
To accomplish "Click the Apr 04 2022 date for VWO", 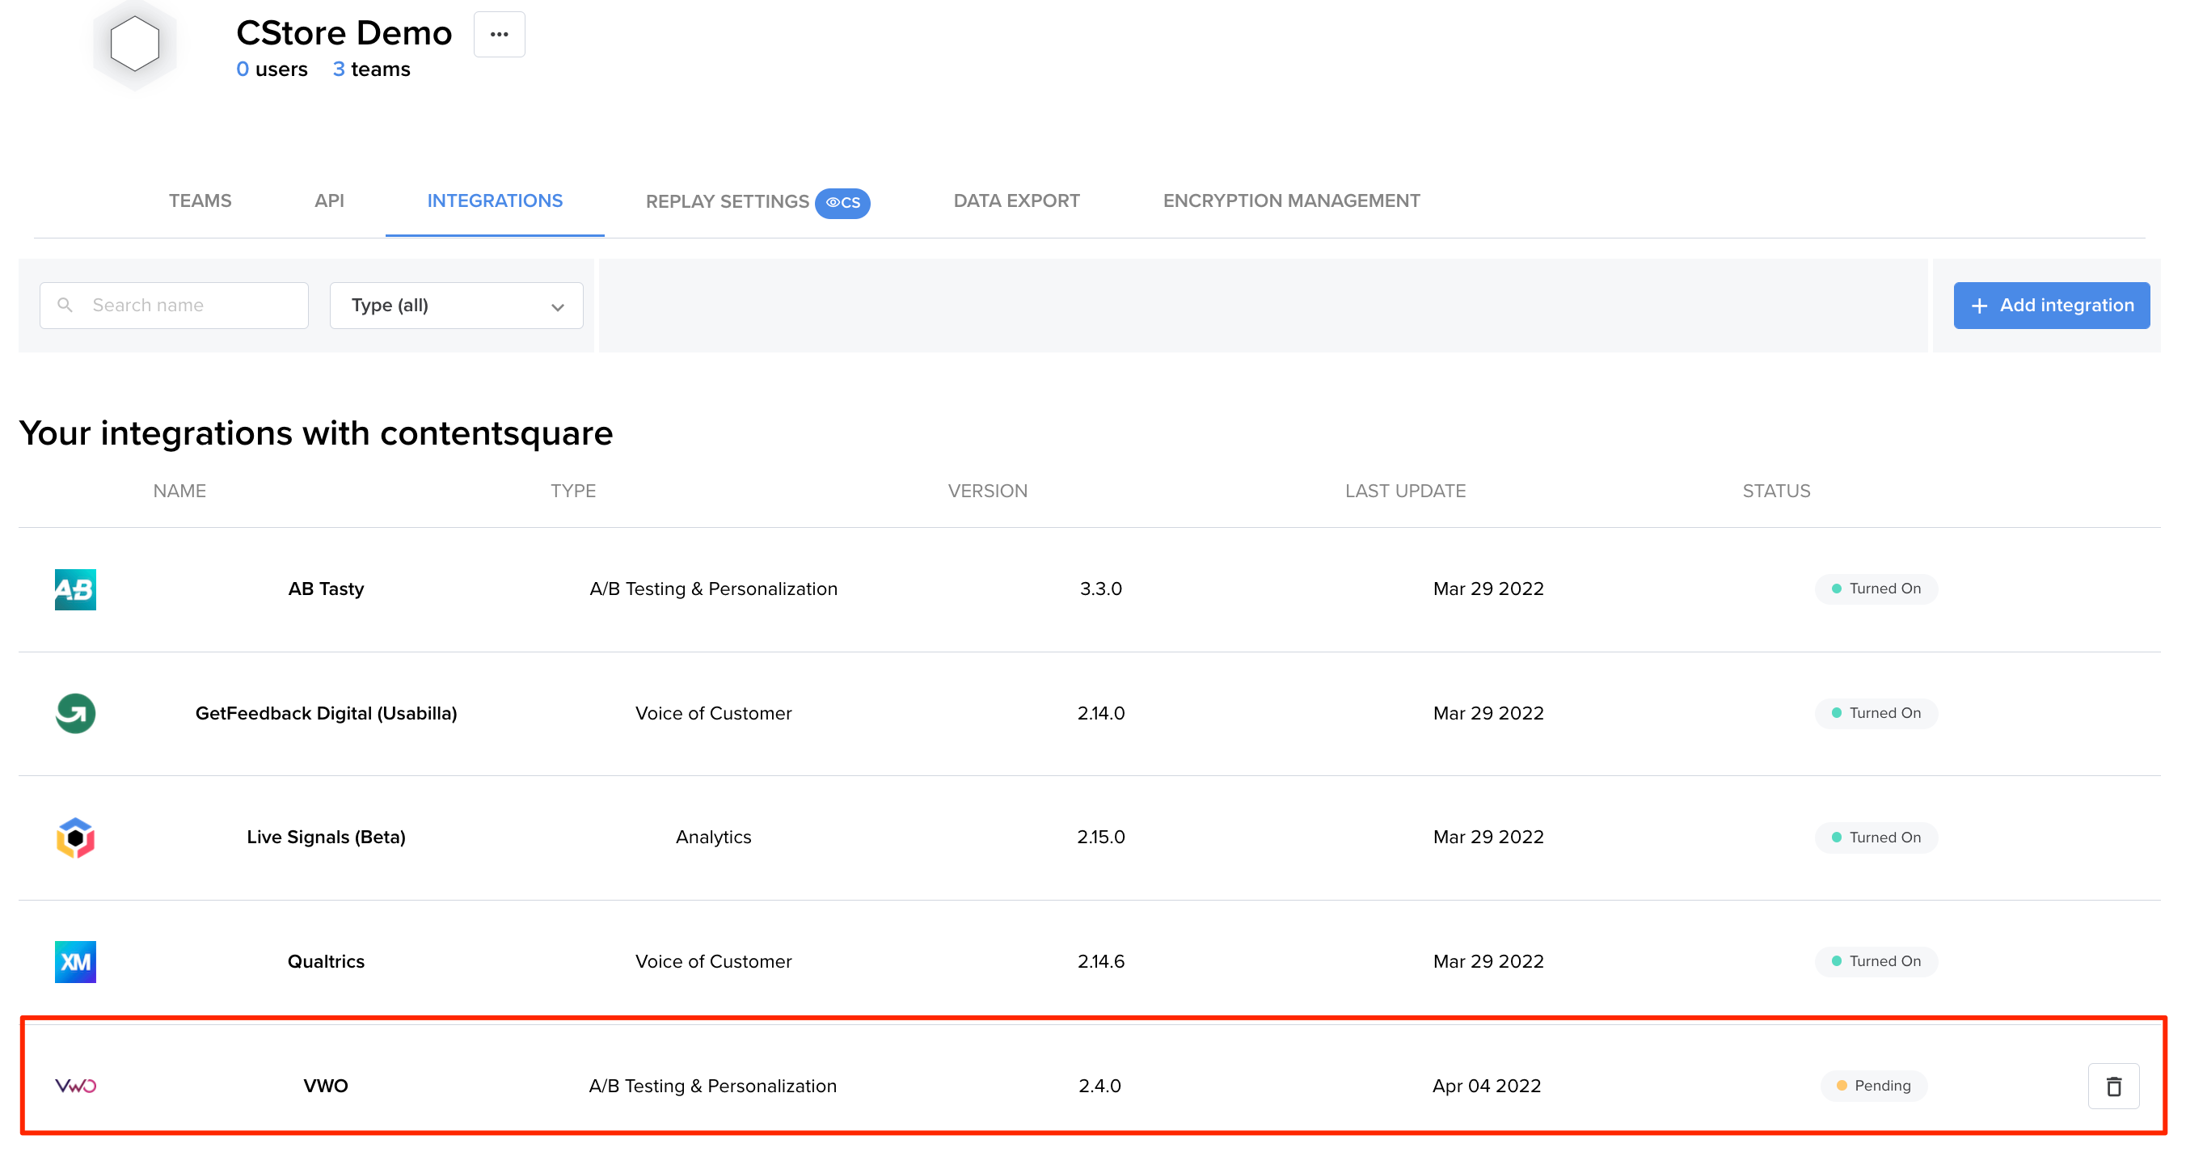I will click(1487, 1085).
